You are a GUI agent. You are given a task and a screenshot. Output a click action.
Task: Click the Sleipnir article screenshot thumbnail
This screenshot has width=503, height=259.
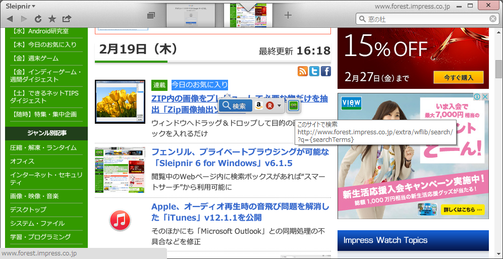click(120, 170)
